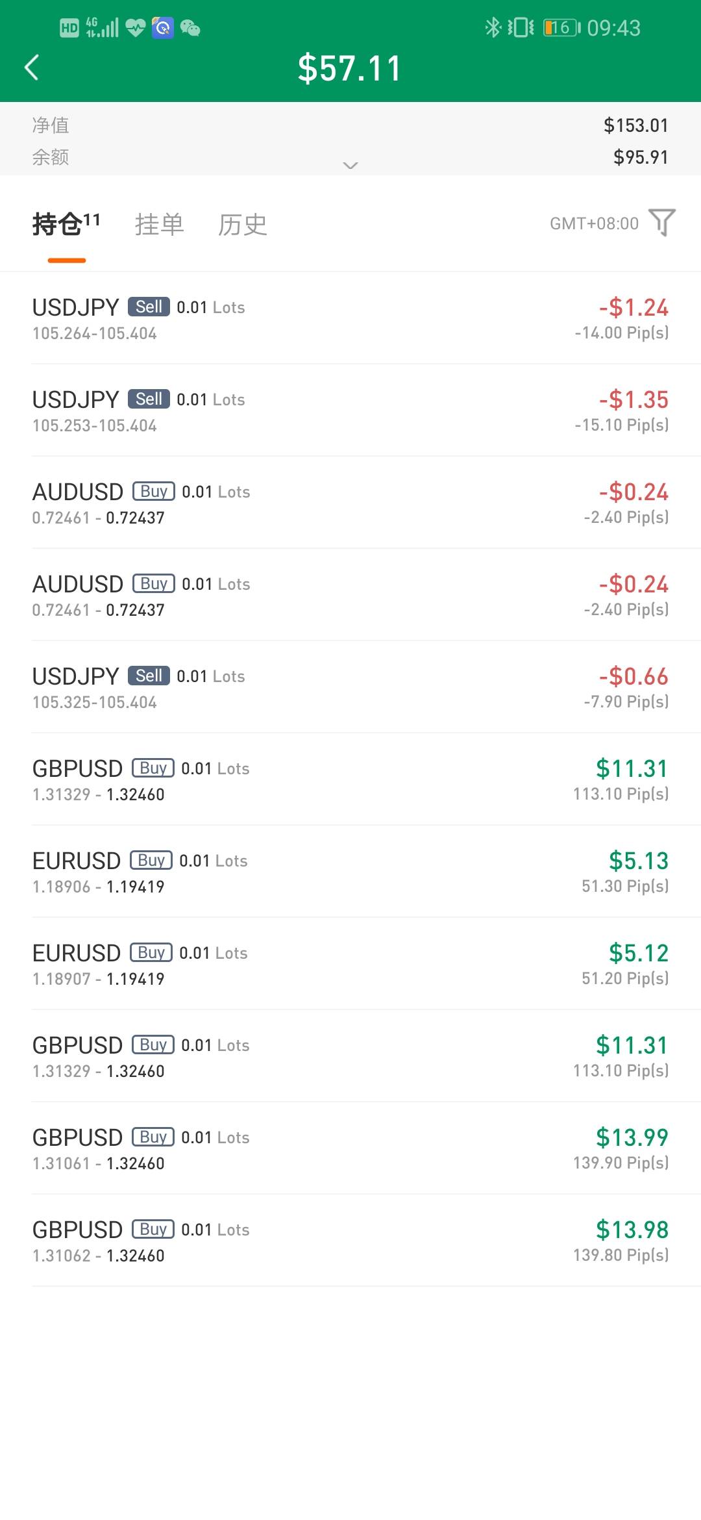Switch to the 历史 history tab
Image resolution: width=701 pixels, height=1520 pixels.
click(x=242, y=224)
